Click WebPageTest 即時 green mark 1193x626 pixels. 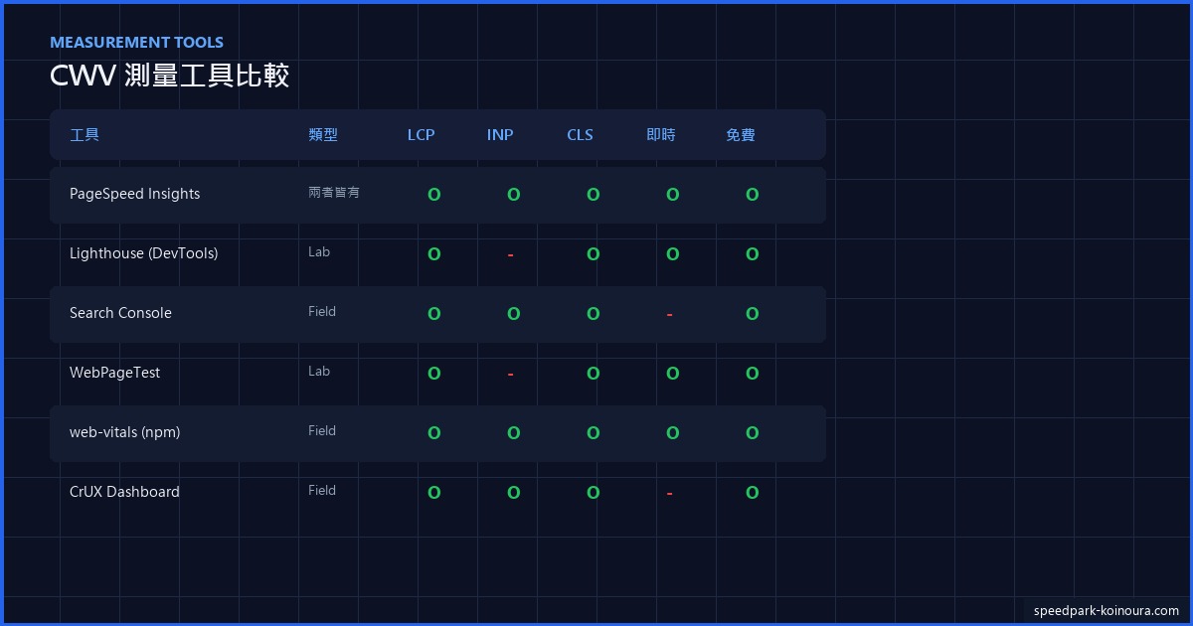[x=672, y=374]
